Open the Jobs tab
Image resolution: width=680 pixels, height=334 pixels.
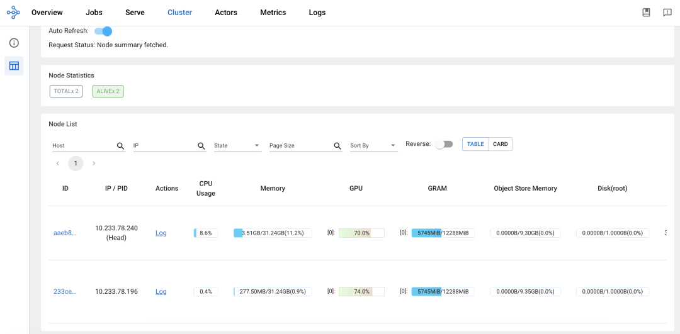click(x=94, y=13)
